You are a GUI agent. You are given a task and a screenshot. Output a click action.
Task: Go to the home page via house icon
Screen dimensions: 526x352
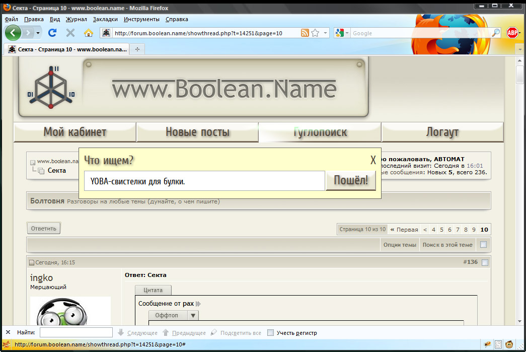[x=89, y=33]
